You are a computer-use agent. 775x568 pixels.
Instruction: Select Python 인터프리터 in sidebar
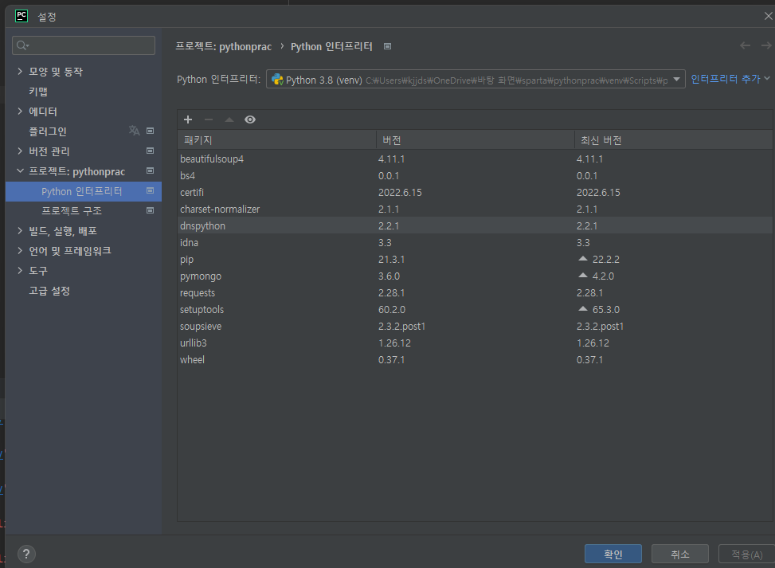tap(83, 191)
